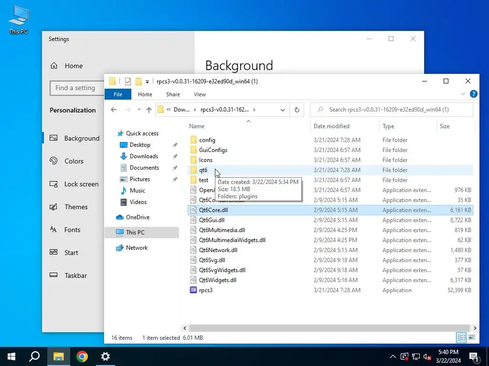Expand the ribbon with the chevron
The width and height of the screenshot is (489, 366).
pos(463,94)
